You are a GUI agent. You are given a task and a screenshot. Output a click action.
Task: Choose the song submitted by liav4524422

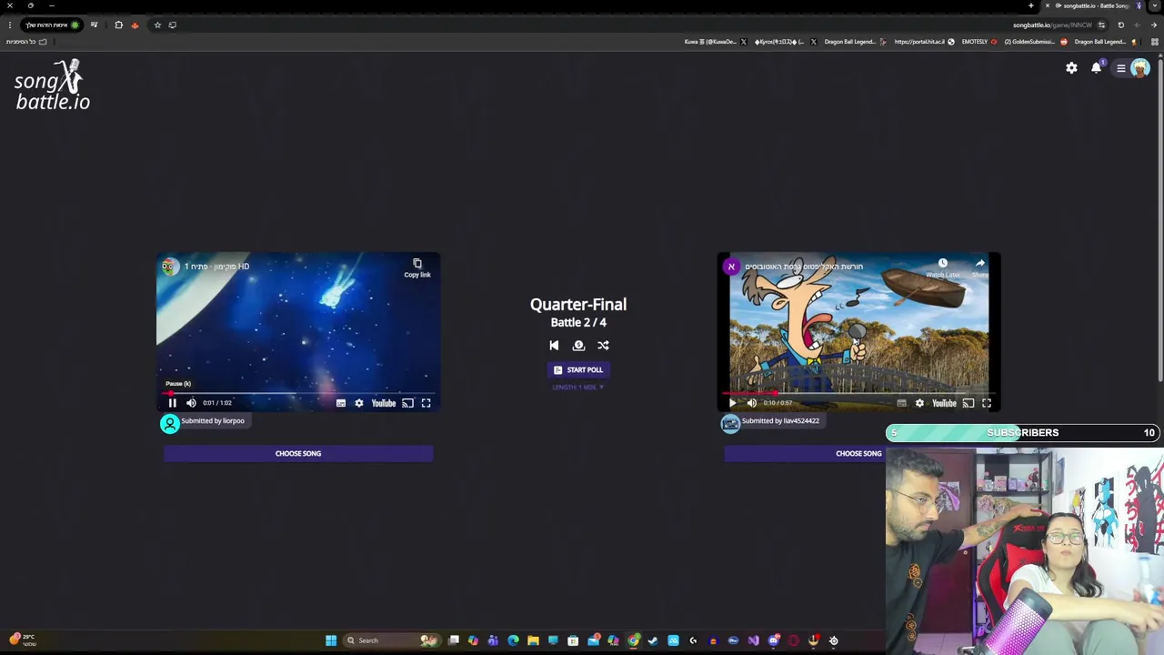pyautogui.click(x=805, y=453)
